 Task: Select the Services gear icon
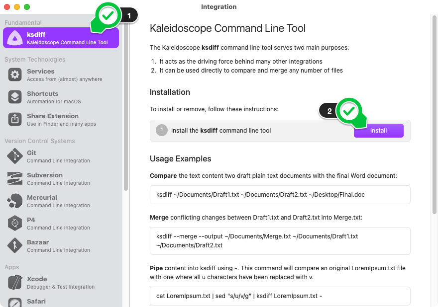(x=15, y=75)
